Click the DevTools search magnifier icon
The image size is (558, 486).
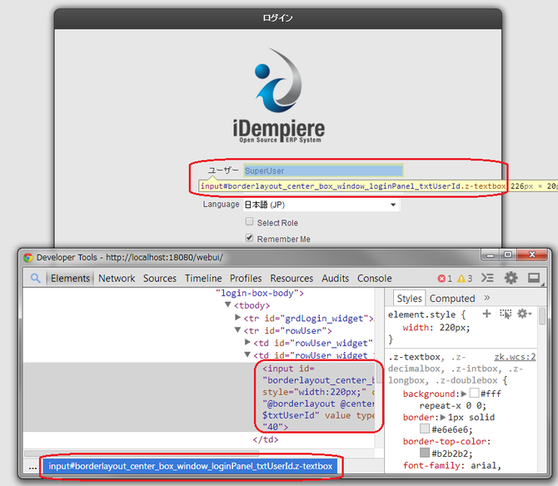point(36,279)
